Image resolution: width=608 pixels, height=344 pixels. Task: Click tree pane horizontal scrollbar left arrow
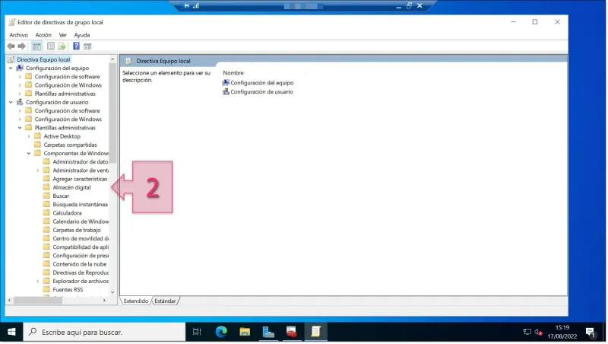(9, 300)
